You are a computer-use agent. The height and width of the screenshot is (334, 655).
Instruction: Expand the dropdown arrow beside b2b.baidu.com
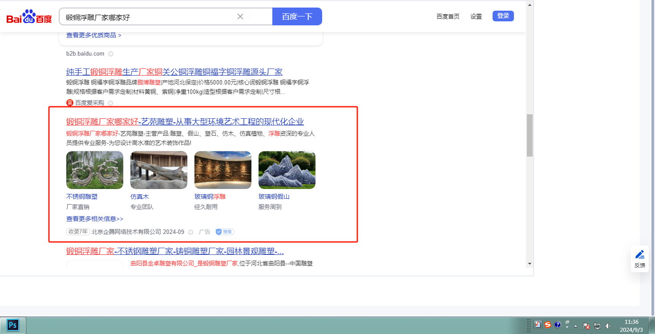pos(111,54)
